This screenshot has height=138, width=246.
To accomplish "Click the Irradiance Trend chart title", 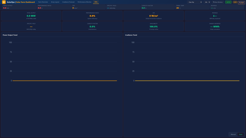I will point(131,35).
